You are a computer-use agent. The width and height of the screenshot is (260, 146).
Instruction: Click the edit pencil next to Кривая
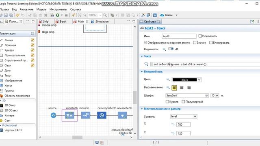coord(32,50)
